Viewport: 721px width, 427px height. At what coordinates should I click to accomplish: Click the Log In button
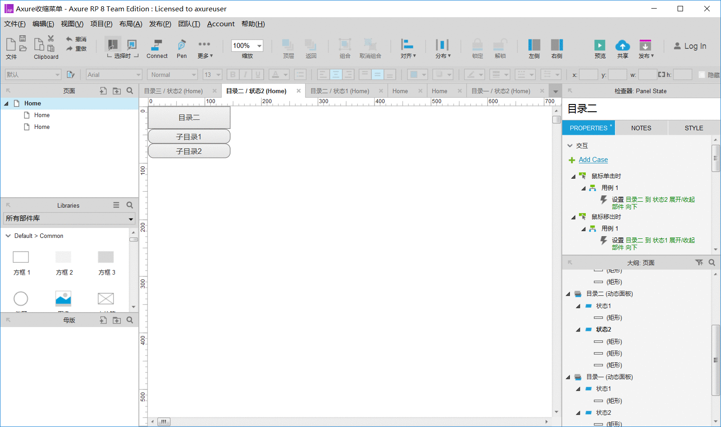click(x=690, y=46)
